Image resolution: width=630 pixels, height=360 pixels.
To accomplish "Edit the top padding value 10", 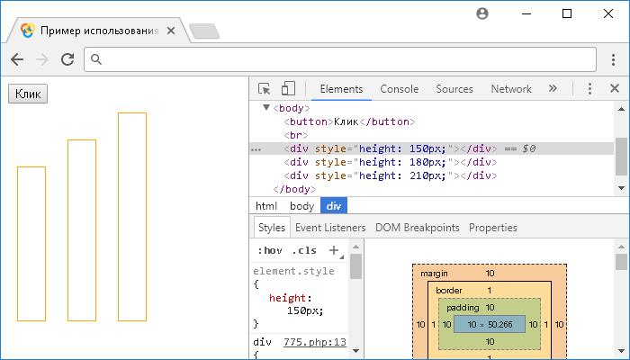I will 490,308.
